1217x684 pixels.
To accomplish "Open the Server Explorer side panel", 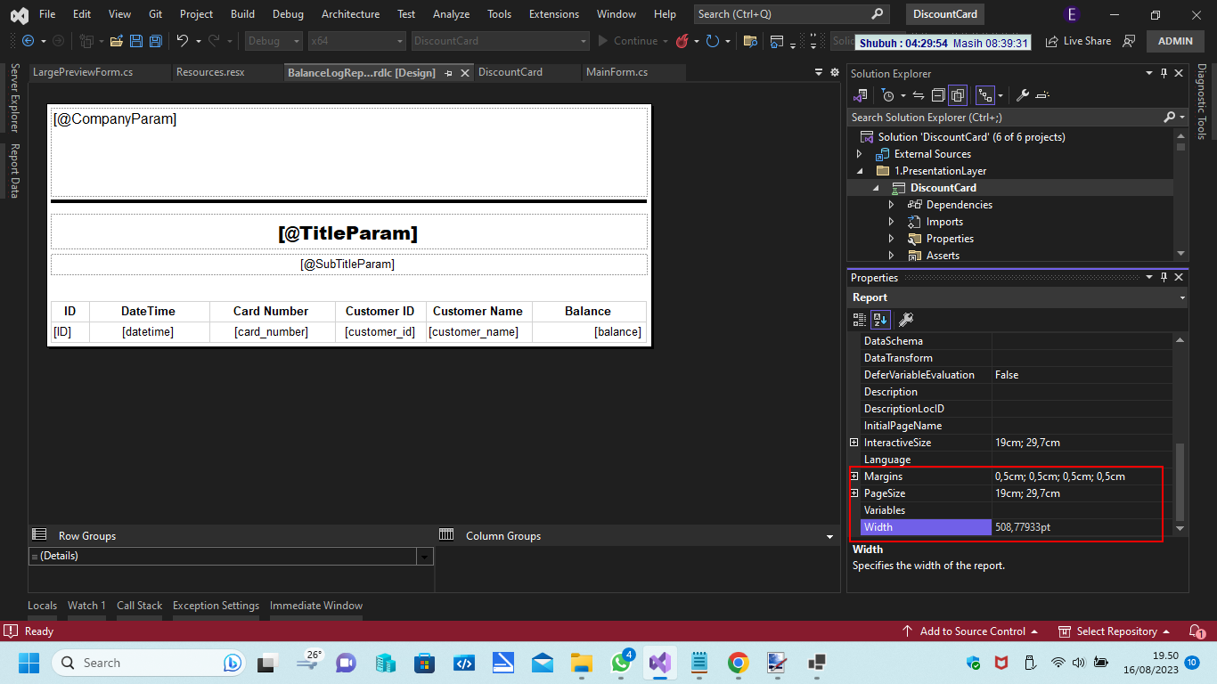I will click(13, 96).
